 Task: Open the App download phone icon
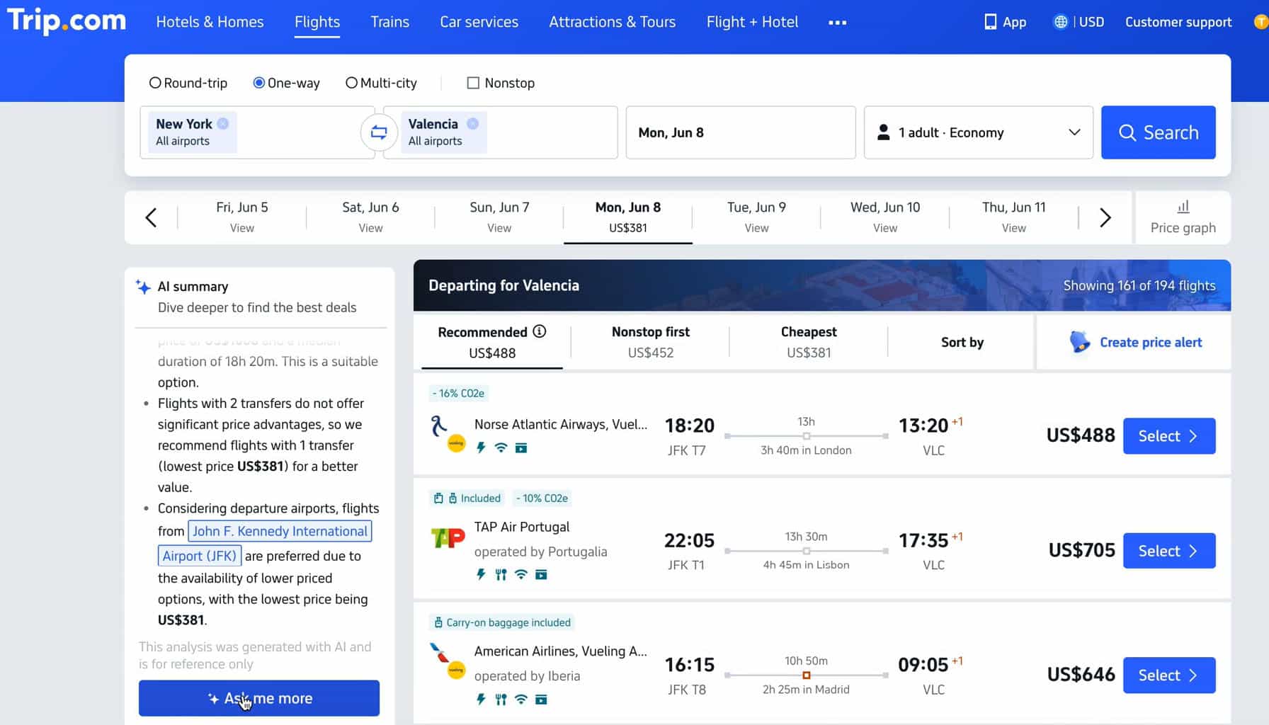[x=990, y=22]
